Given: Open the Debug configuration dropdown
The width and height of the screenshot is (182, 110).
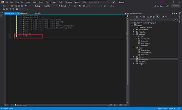Looking at the screenshot, I should tap(39, 6).
